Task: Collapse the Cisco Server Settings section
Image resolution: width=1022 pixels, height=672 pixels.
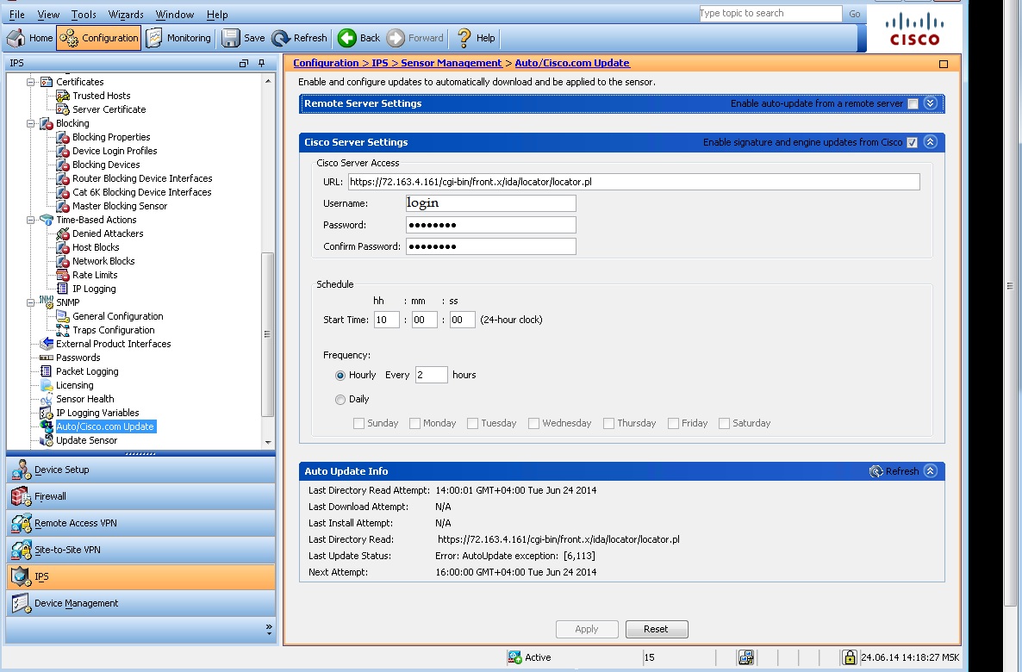Action: tap(931, 142)
